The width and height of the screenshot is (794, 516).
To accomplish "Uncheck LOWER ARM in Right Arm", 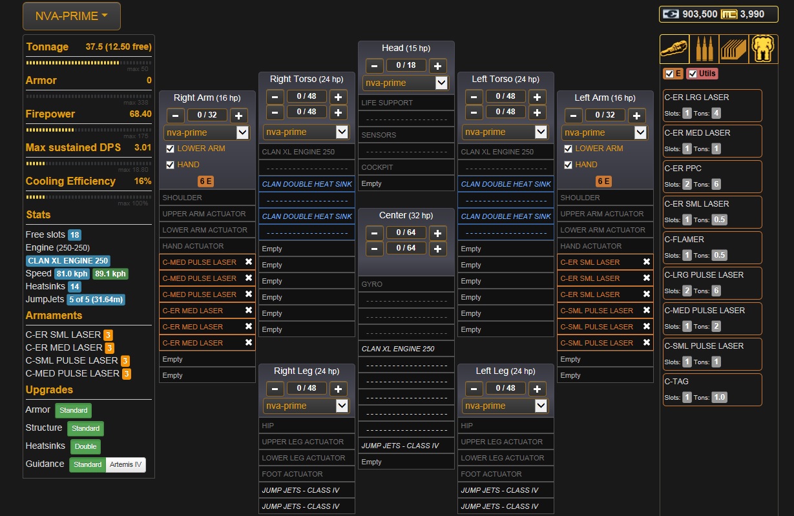I will pyautogui.click(x=170, y=149).
